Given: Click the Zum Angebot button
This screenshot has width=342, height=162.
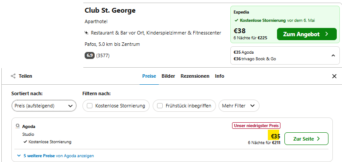Looking at the screenshot, I should [x=307, y=34].
